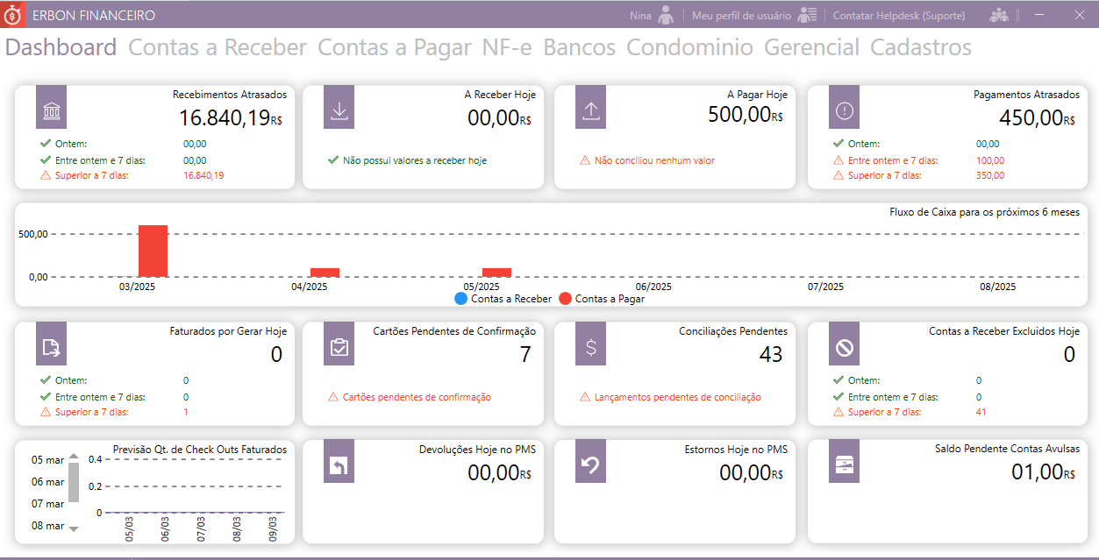Open the Contas a Receber tab
This screenshot has height=560, width=1099.
pos(218,47)
